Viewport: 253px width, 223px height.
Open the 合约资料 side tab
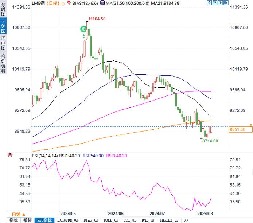click(3, 64)
